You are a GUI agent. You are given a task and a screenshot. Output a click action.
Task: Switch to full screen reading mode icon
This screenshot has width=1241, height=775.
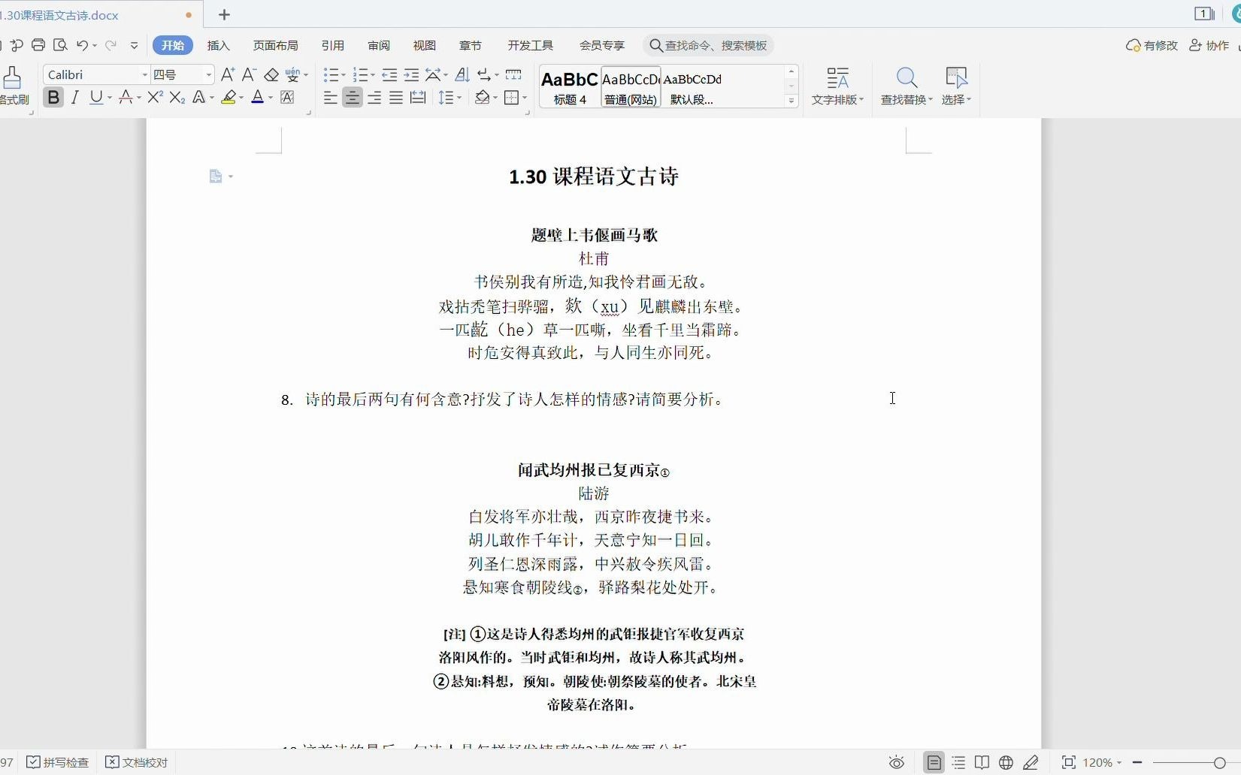click(982, 762)
